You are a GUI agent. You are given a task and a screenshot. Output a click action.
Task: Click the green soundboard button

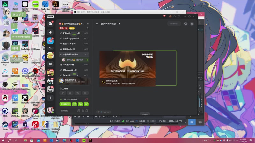click(75, 104)
